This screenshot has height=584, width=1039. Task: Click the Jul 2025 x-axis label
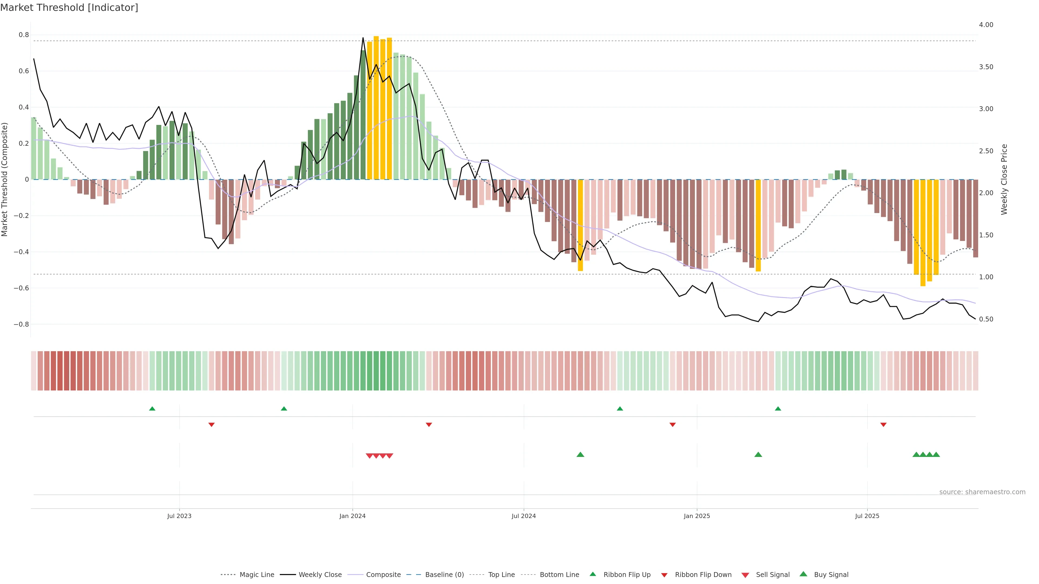(867, 516)
